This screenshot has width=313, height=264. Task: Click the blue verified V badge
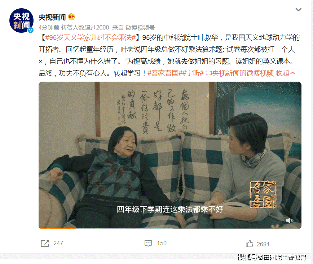tap(31, 30)
